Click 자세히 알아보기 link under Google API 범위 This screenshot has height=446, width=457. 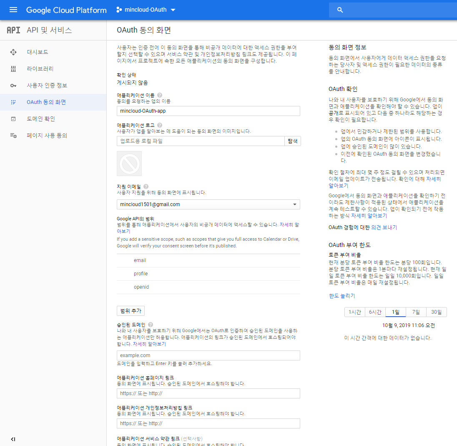click(289, 225)
